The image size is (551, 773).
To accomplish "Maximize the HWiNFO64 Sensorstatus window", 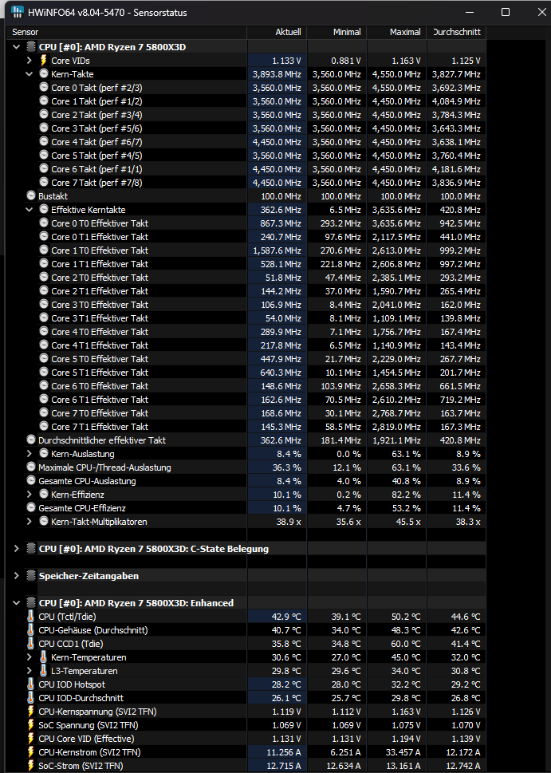I will coord(506,12).
